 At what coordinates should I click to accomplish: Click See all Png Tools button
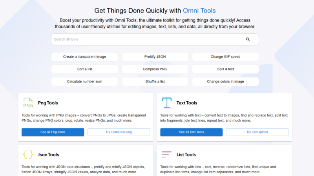click(53, 132)
